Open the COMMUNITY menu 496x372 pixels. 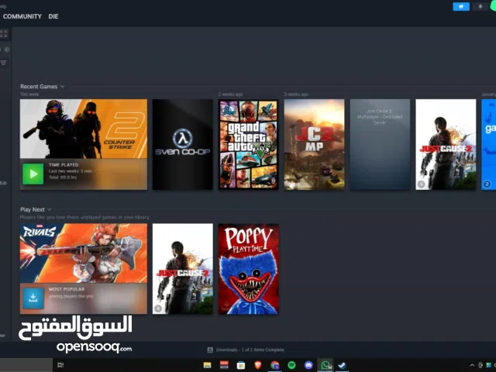coord(22,16)
